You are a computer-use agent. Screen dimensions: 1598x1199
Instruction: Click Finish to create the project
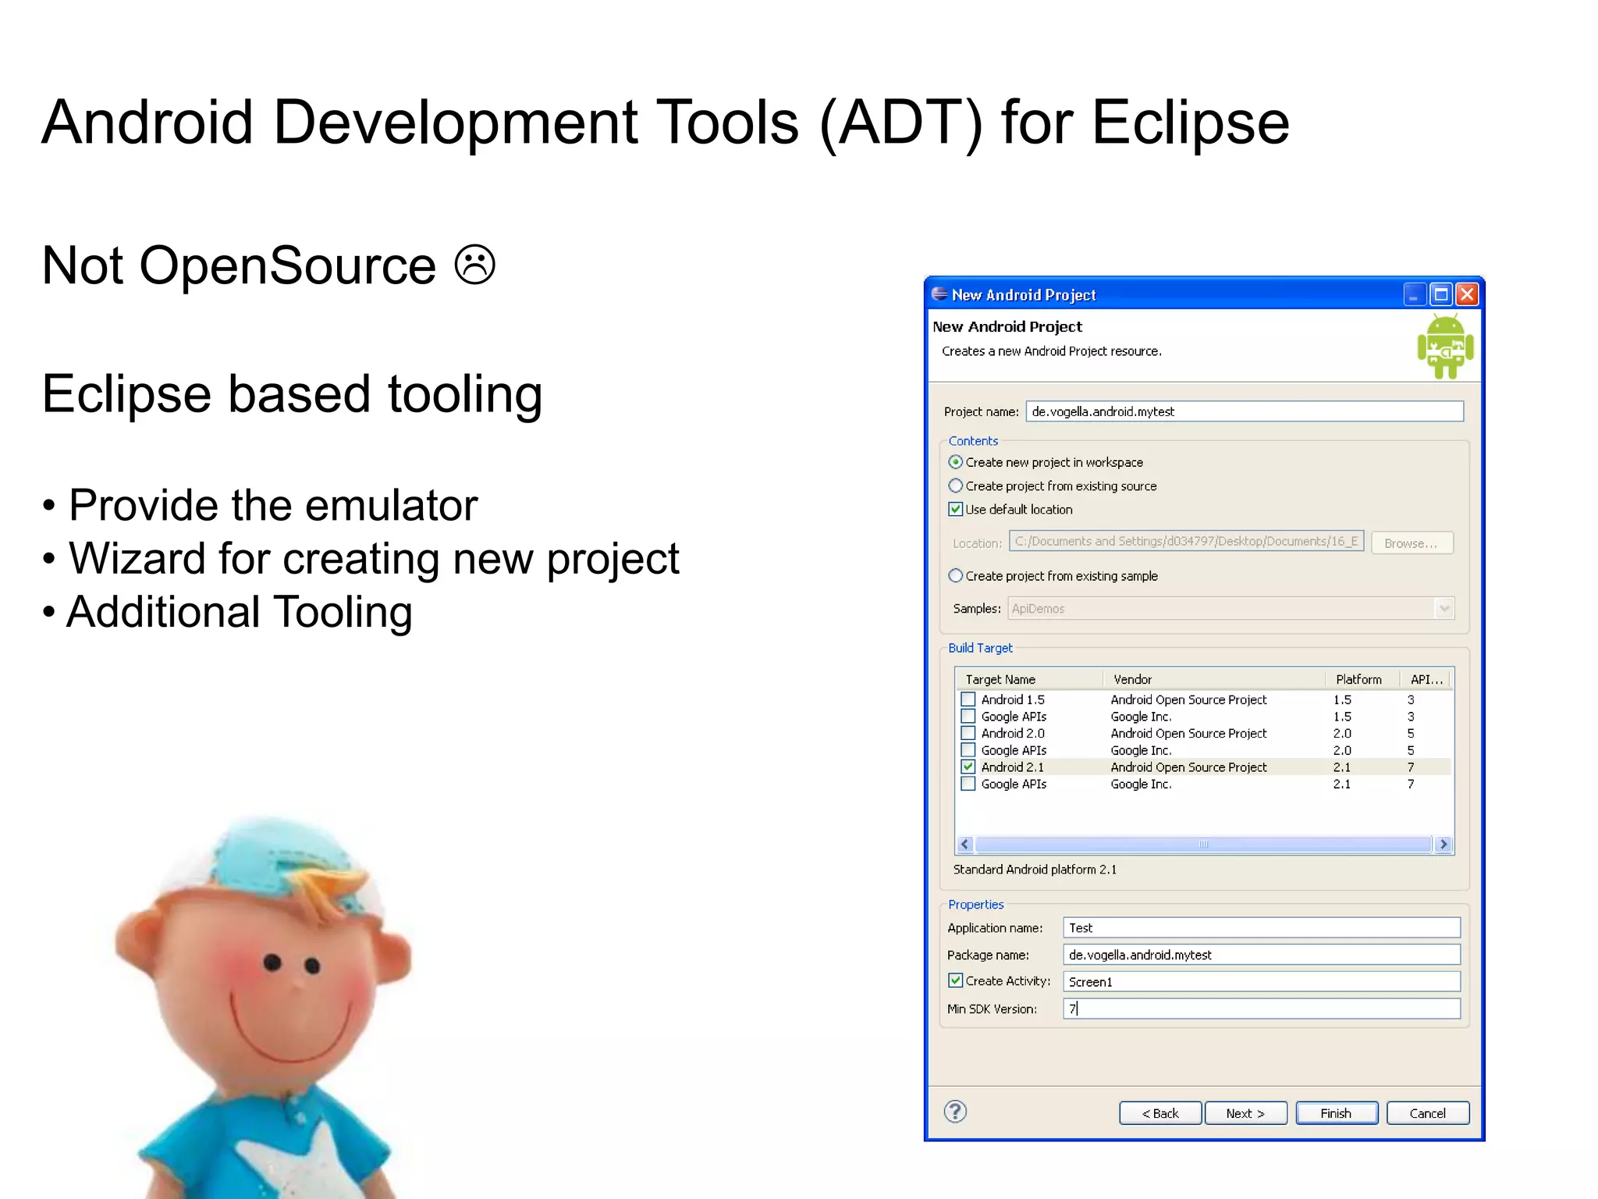[x=1337, y=1113]
